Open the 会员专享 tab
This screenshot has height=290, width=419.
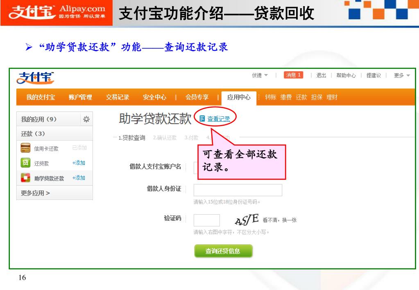click(x=197, y=97)
